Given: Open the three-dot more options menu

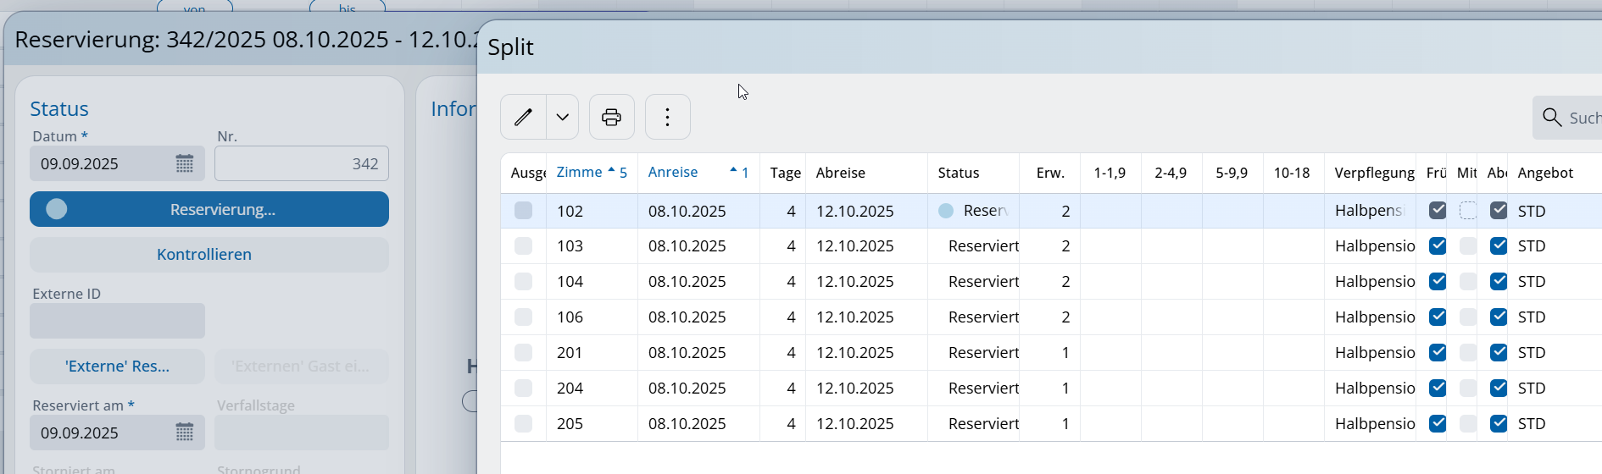Looking at the screenshot, I should pos(667,117).
